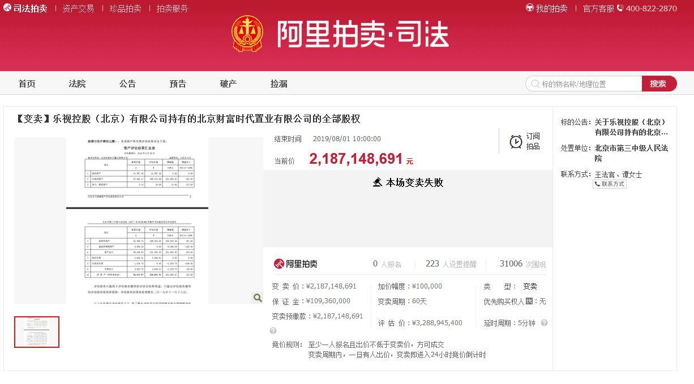Click the 类型 变卖 text
The image size is (694, 384).
[511, 286]
